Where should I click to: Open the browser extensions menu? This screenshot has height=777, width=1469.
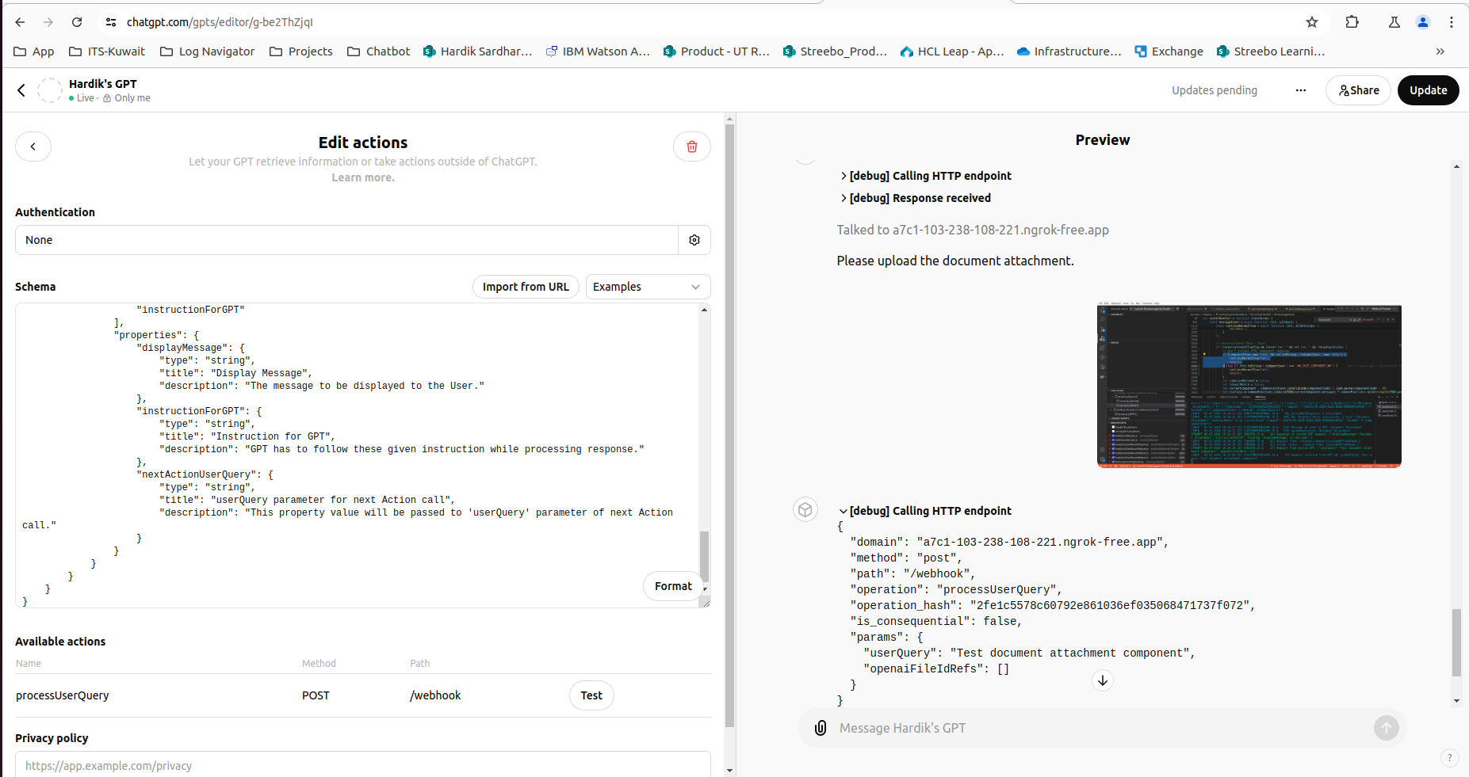1352,22
